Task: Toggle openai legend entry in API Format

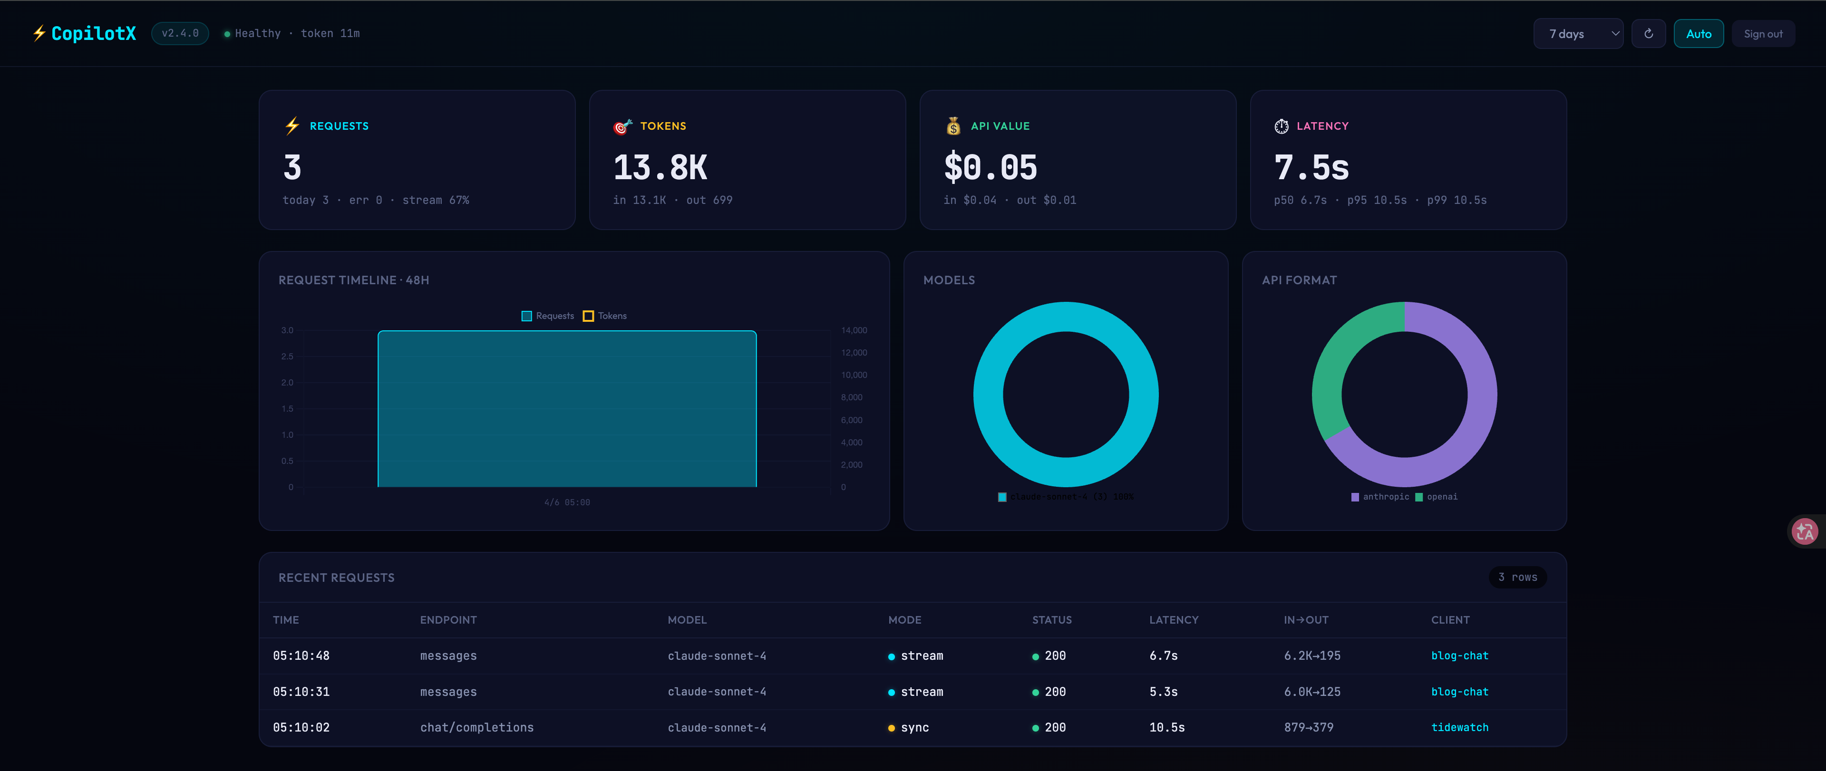Action: pos(1436,497)
